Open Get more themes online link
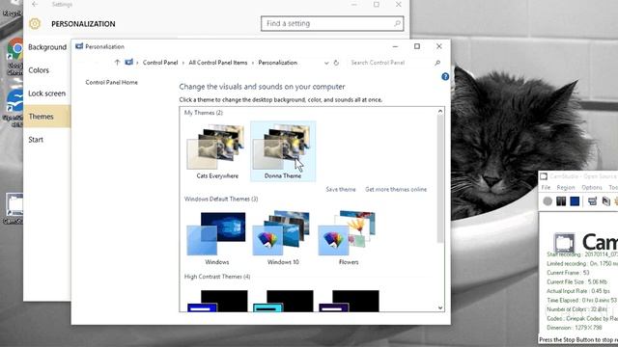618x347 pixels. (396, 189)
